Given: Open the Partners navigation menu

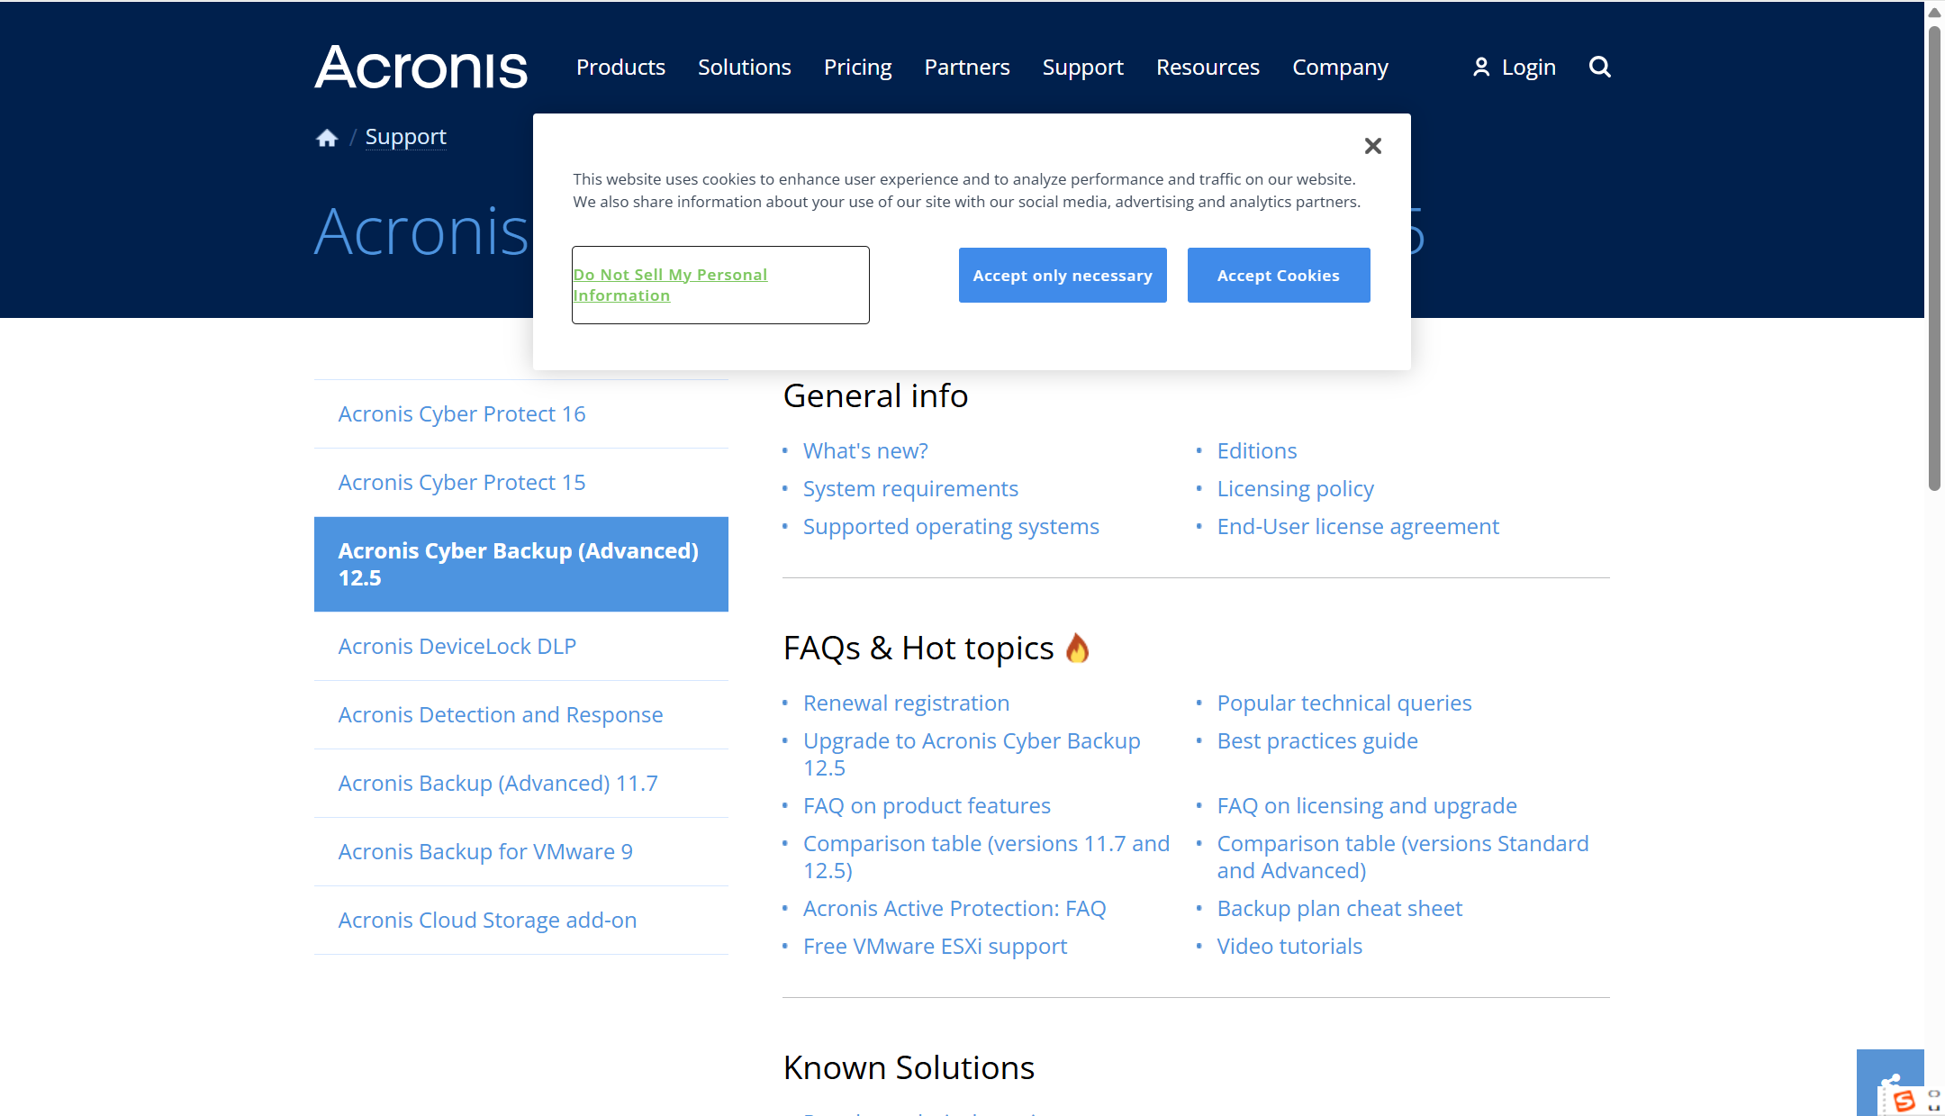Looking at the screenshot, I should pos(966,68).
